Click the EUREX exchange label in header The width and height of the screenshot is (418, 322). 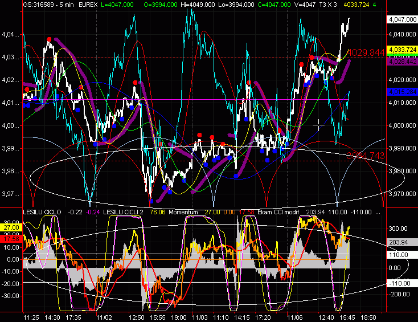click(88, 5)
